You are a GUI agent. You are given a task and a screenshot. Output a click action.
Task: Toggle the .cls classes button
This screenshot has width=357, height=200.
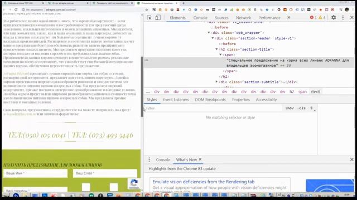[x=301, y=108]
